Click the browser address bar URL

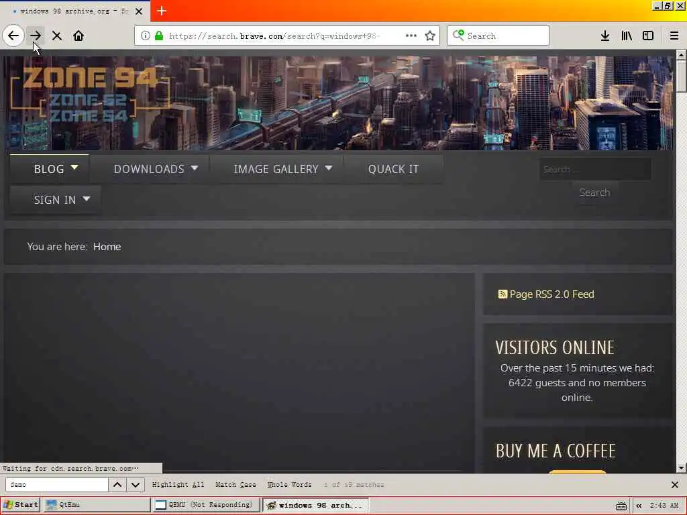pyautogui.click(x=274, y=36)
